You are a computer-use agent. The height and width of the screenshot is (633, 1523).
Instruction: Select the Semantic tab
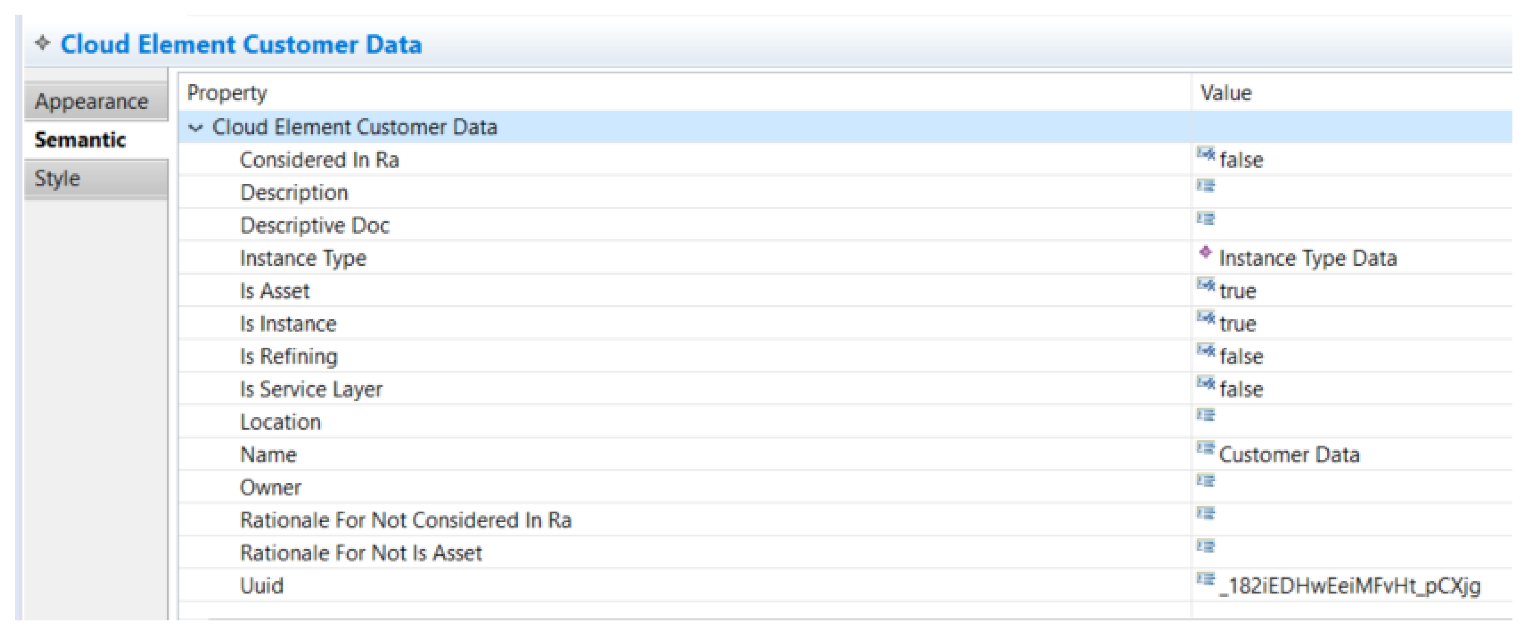[x=80, y=140]
